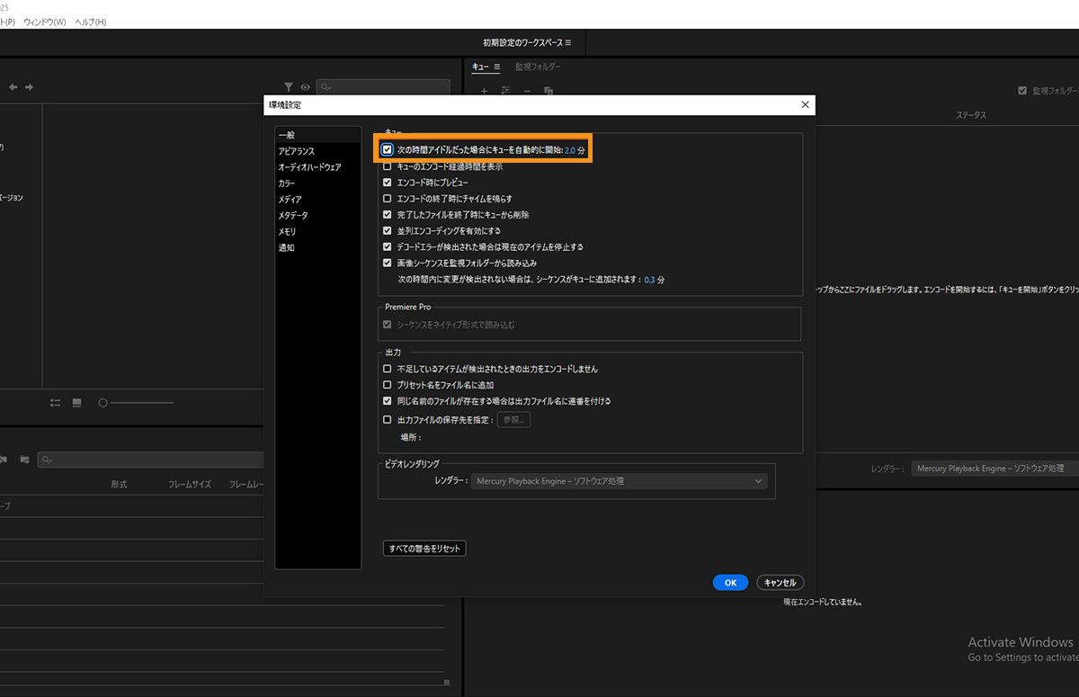Toggle 画像シーケンスを監視フォルダーから読み込み checkbox
Viewport: 1079px width, 697px height.
pyautogui.click(x=388, y=264)
